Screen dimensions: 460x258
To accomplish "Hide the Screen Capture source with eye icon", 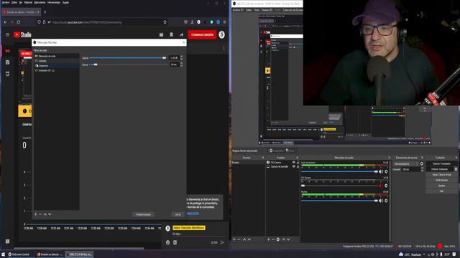I will pos(294,166).
